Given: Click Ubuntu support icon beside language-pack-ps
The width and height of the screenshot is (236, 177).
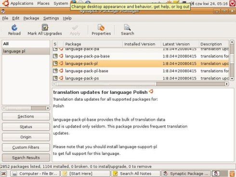Looking at the screenshot, I should 61,78.
